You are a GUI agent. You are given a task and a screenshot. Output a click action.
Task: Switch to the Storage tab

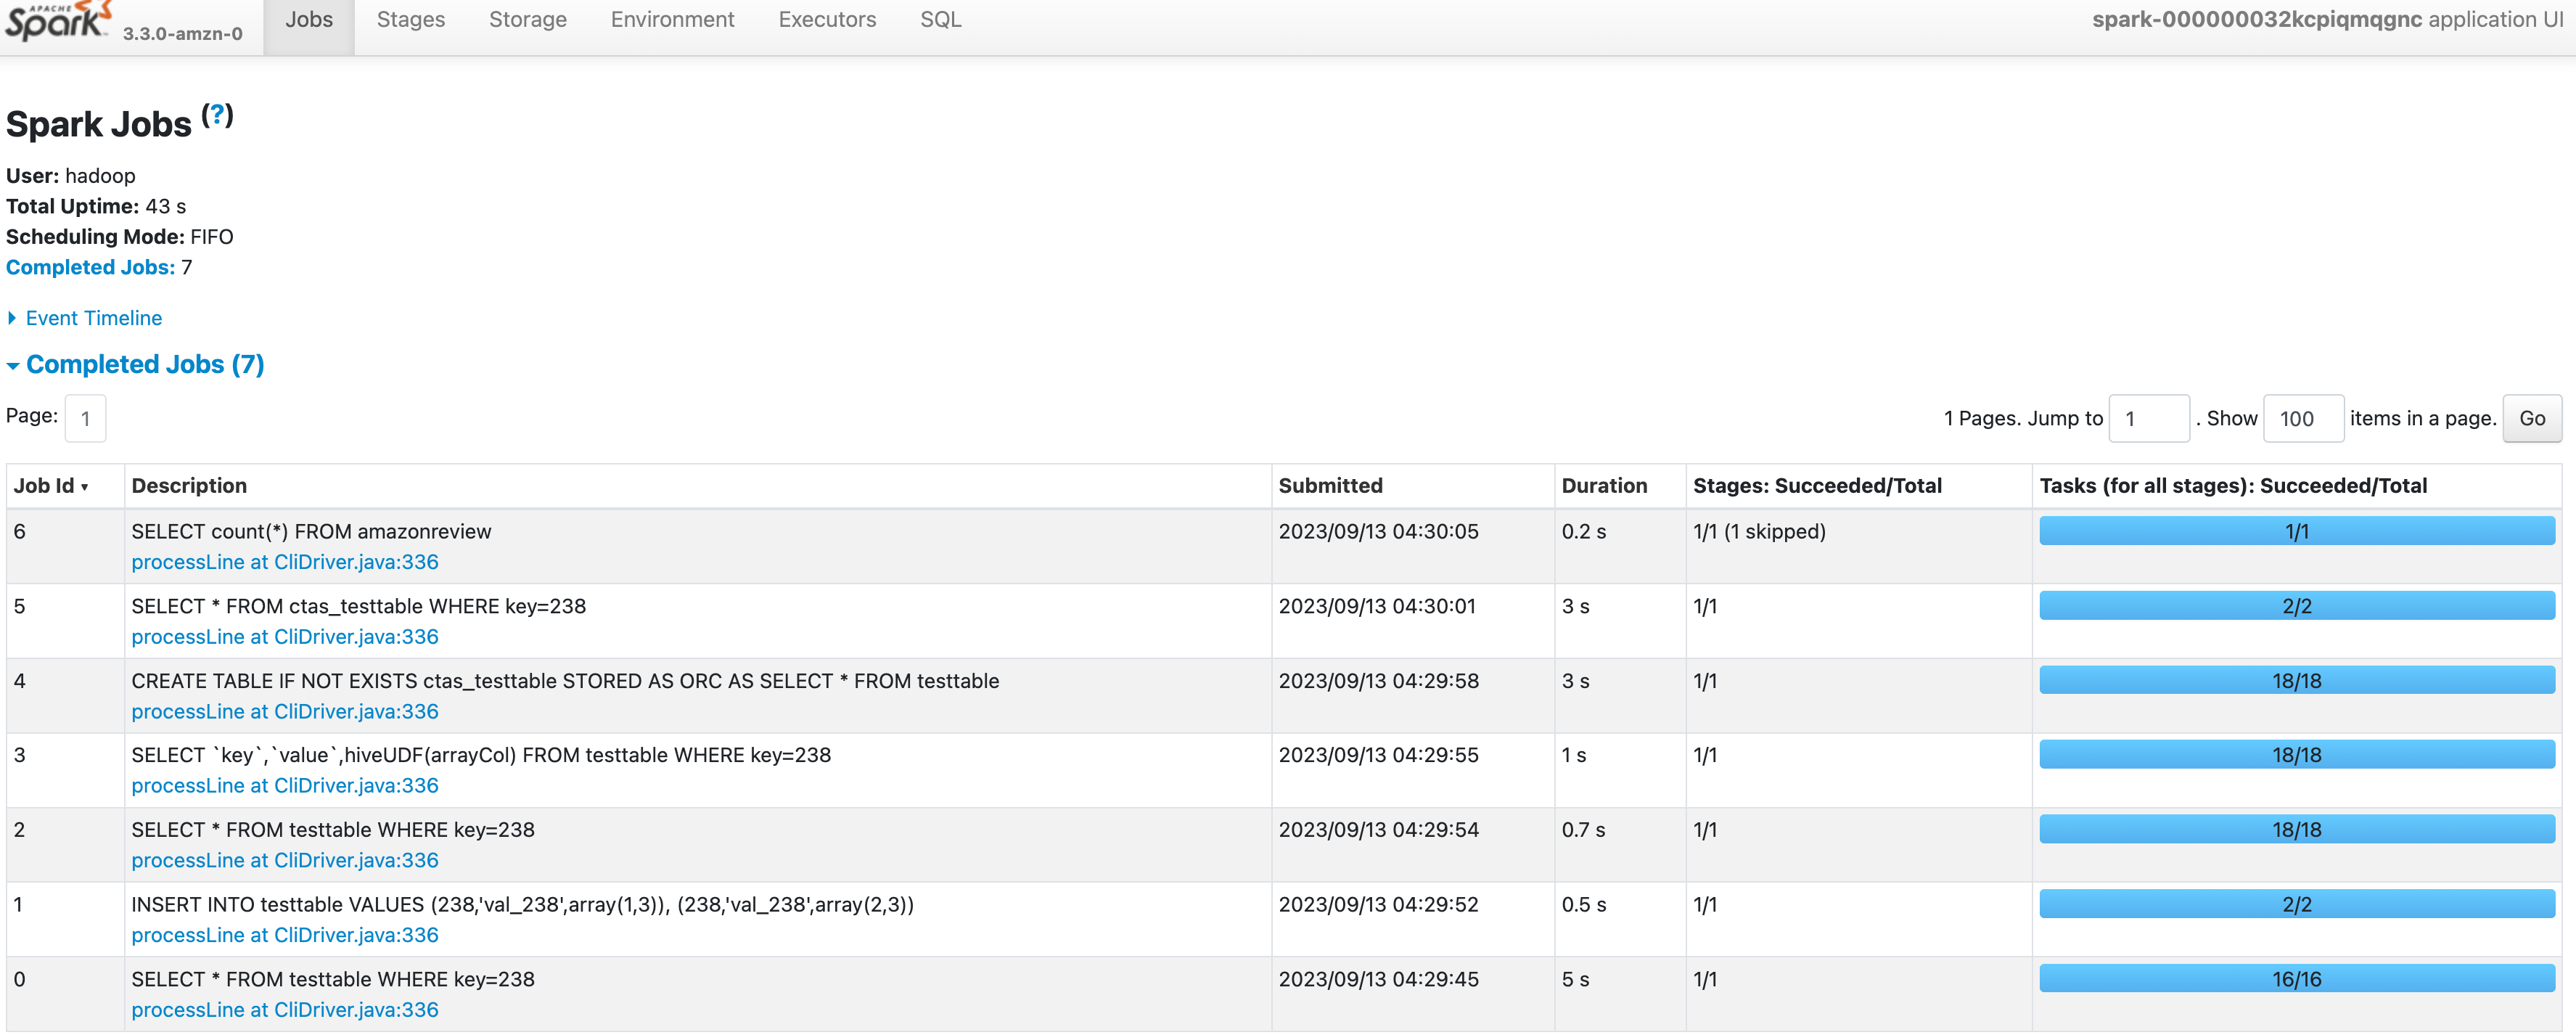(x=527, y=20)
